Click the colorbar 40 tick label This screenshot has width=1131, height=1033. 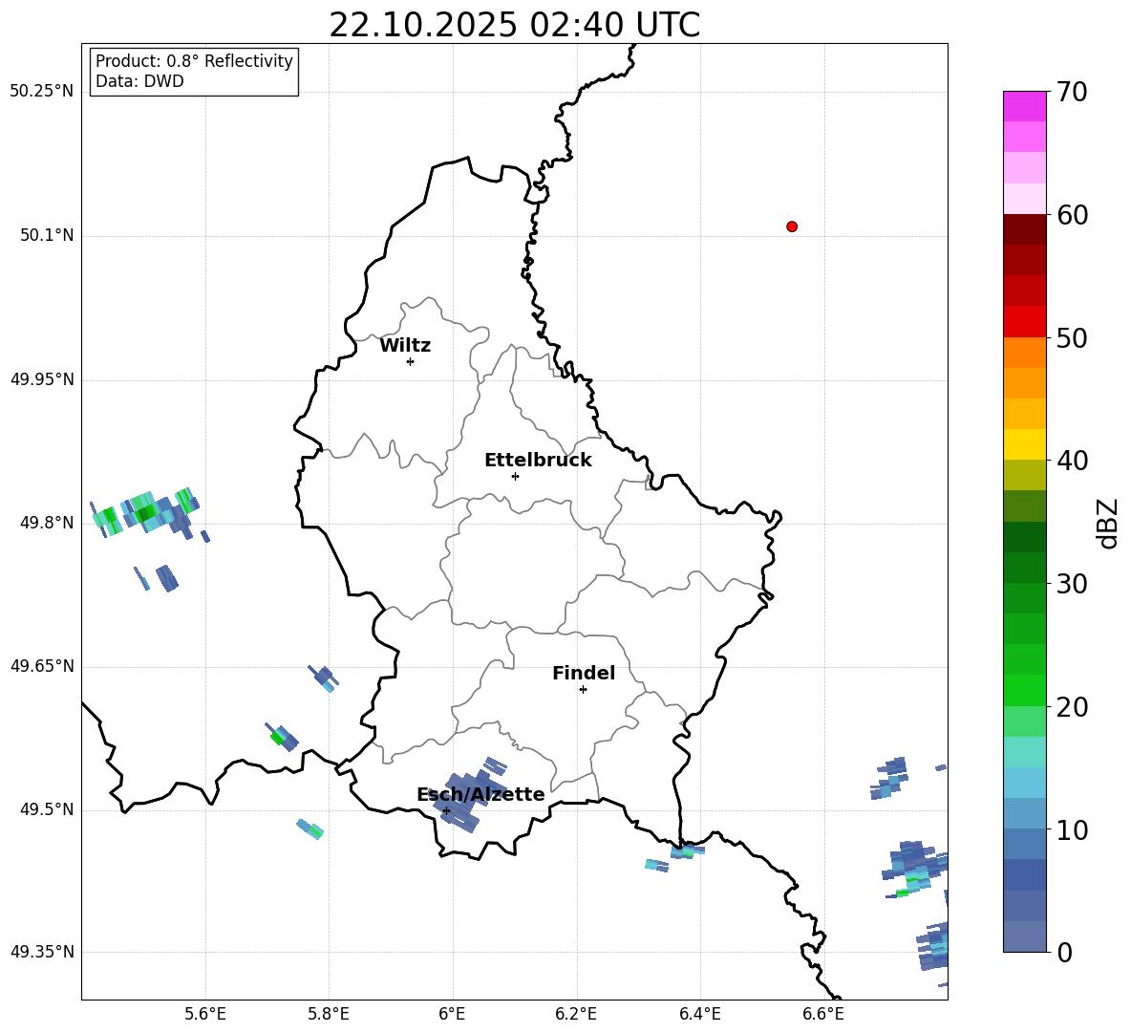(1072, 461)
